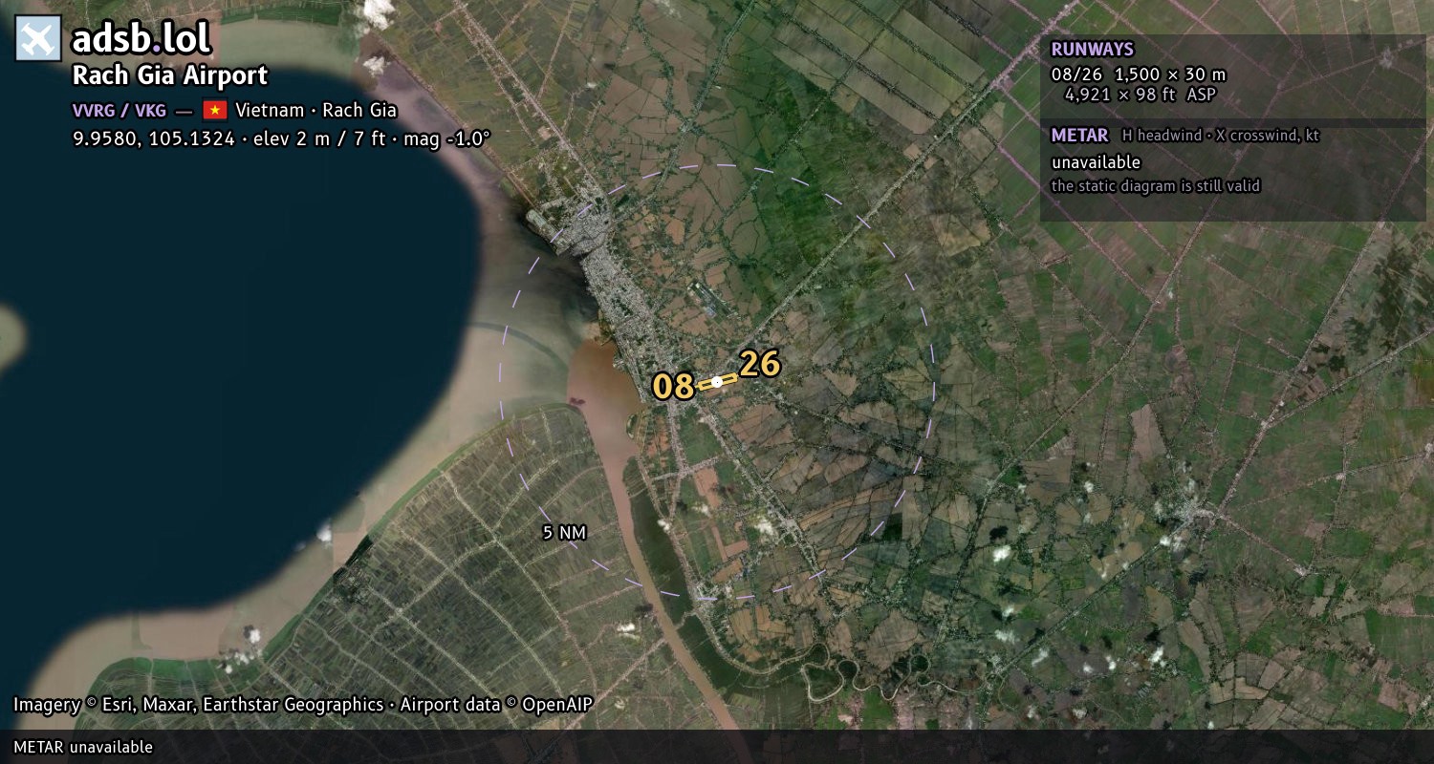
Task: Click the headwind crosswind legend text
Action: click(1221, 136)
